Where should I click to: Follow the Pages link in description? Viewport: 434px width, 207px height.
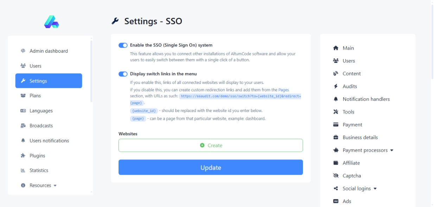tap(283, 90)
